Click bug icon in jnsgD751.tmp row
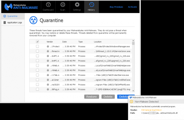The width and height of the screenshot is (184, 120). 48,89
